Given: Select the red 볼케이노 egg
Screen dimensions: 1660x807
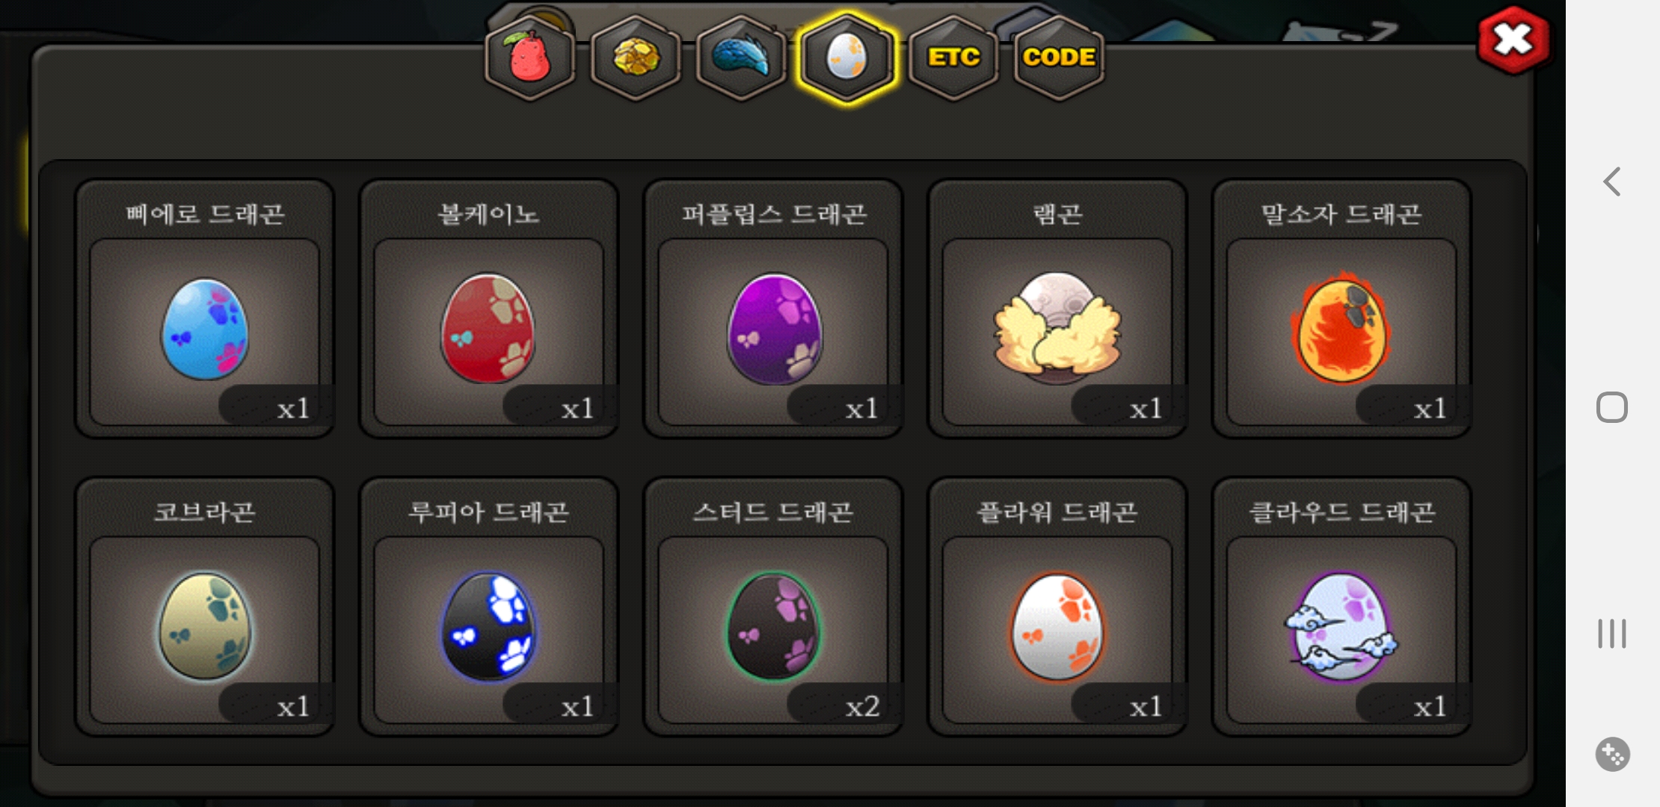Looking at the screenshot, I should point(488,309).
